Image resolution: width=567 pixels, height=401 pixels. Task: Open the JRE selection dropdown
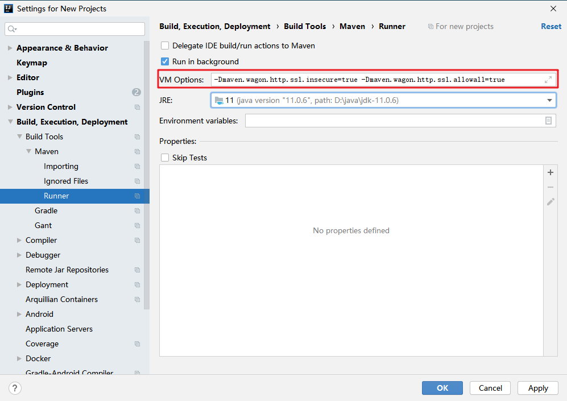[x=549, y=100]
